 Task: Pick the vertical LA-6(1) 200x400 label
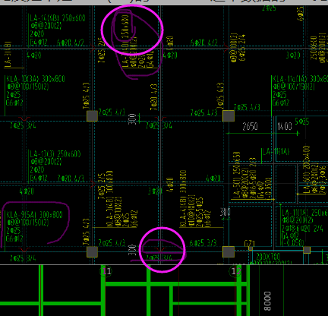(x=307, y=170)
